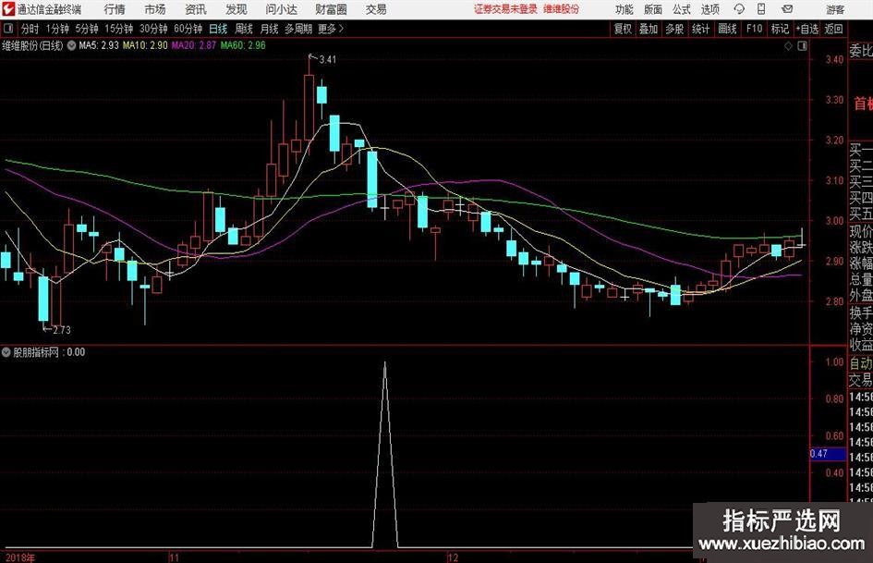The image size is (873, 563).
Task: Click the indicator spike peak in sub-chart
Action: coord(384,363)
